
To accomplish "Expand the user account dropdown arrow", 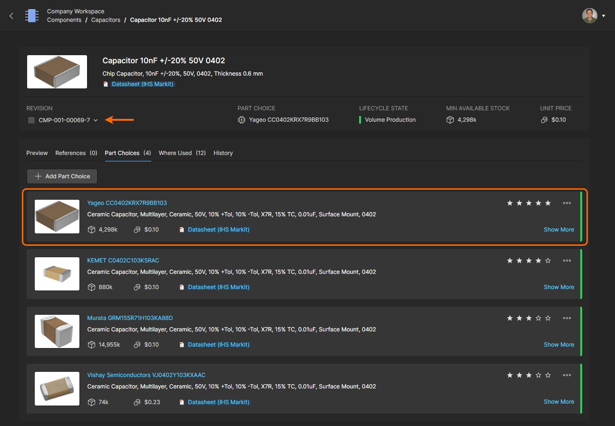I will click(x=604, y=16).
